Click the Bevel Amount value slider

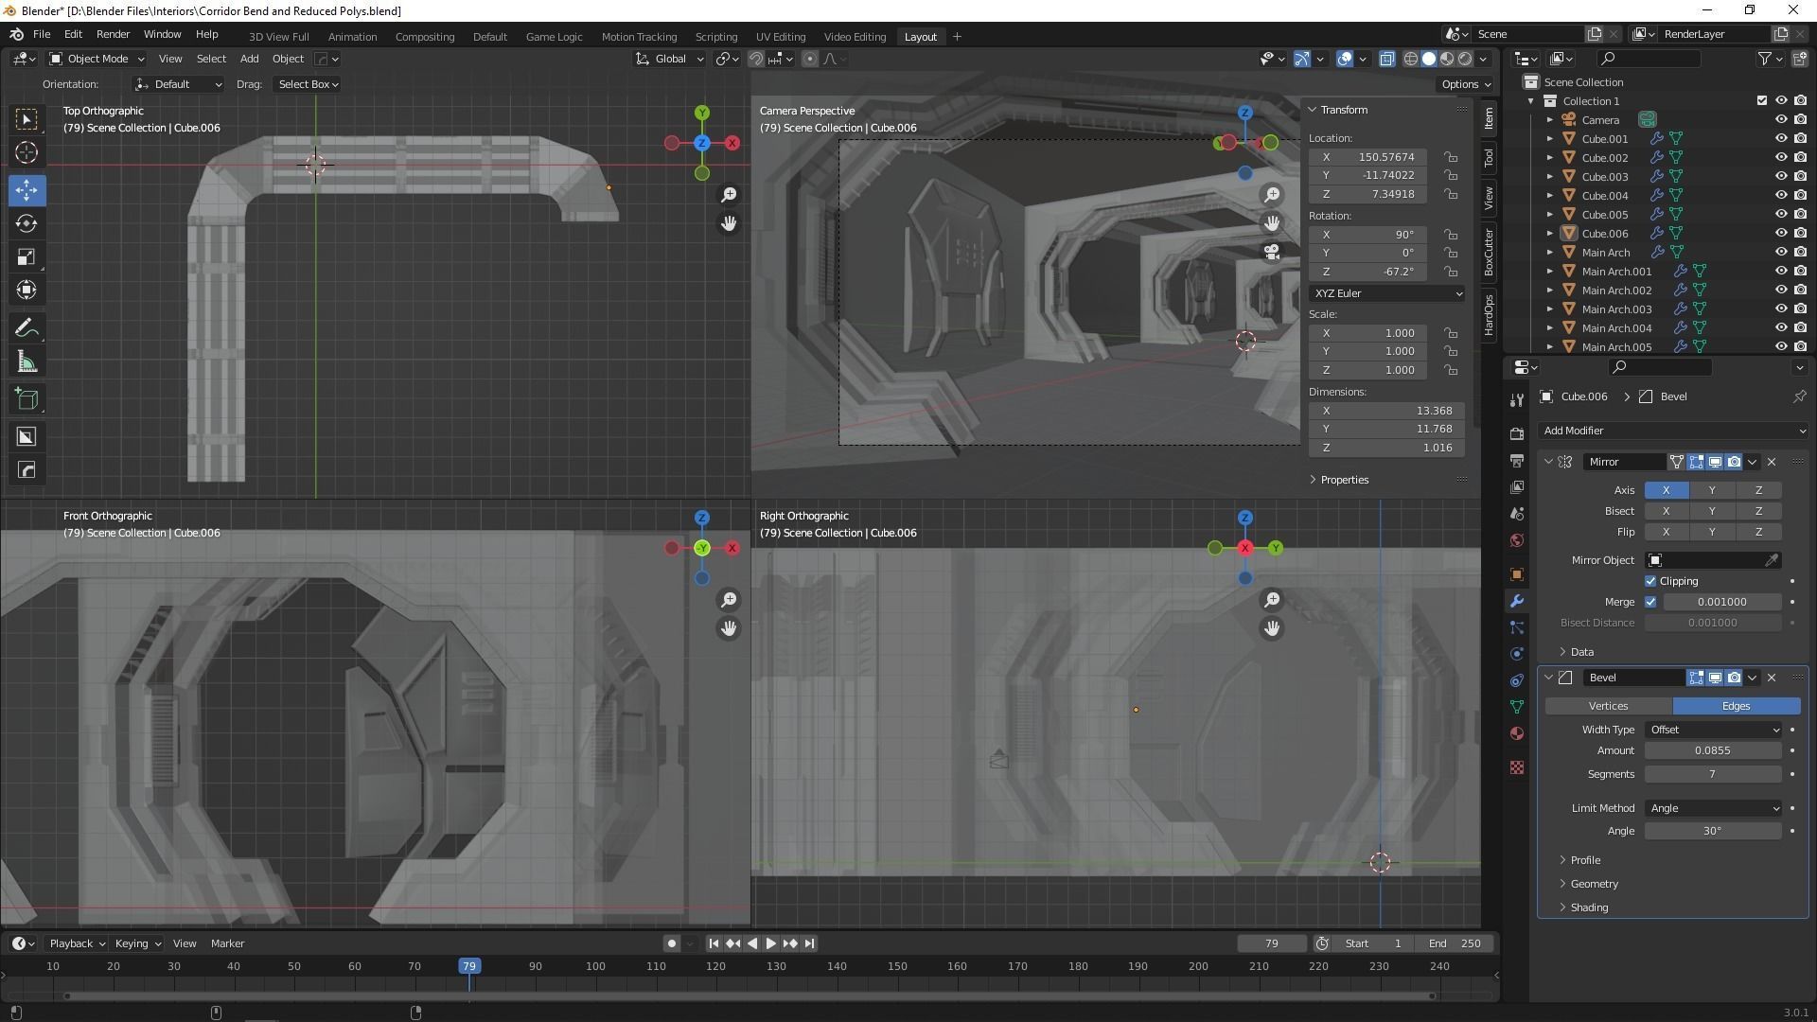point(1712,750)
